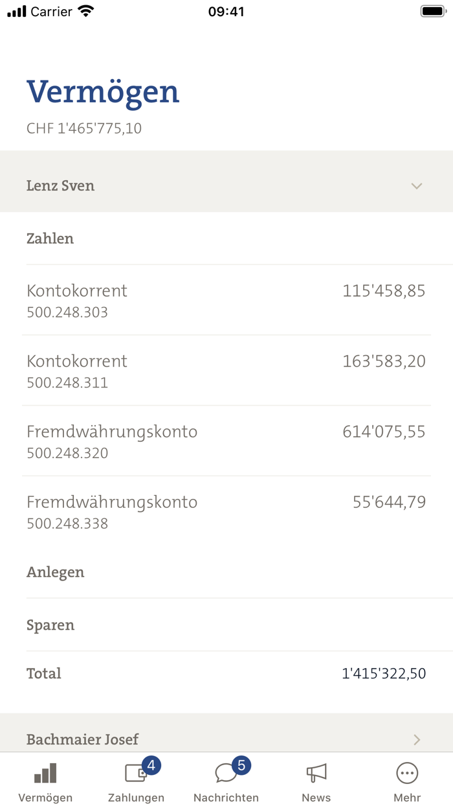Tap the Total row showing 1'415'322,50
The image size is (453, 806).
coord(226,673)
